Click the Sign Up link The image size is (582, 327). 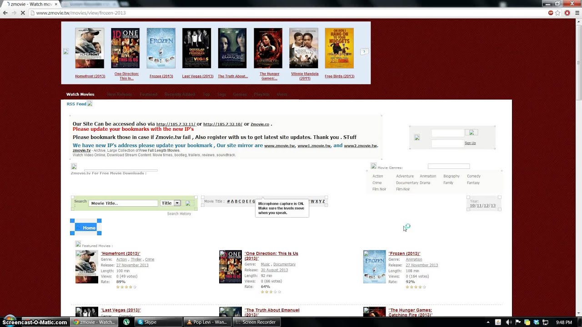click(x=470, y=143)
